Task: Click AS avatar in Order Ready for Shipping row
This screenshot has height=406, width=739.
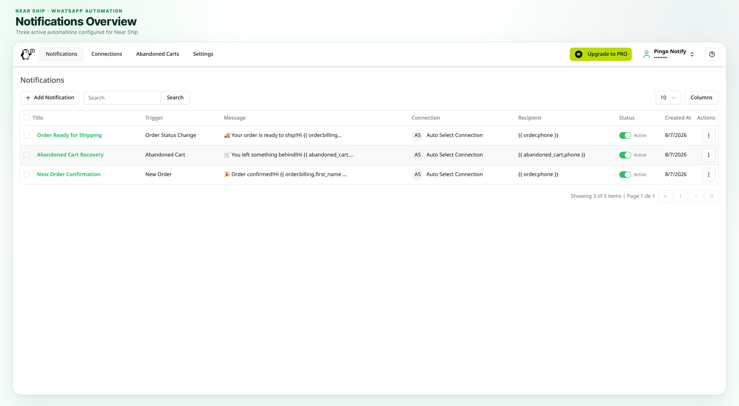Action: pyautogui.click(x=417, y=135)
